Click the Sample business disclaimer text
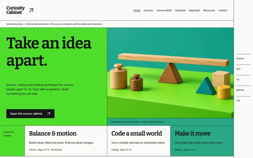Image resolution: width=253 pixels, height=158 pixels. click(x=54, y=24)
